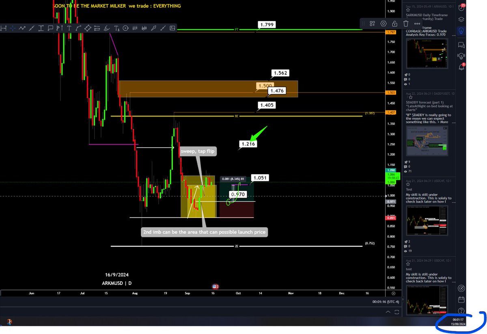Image resolution: width=487 pixels, height=334 pixels.
Task: Open price scale settings gear at axis corner
Action: pyautogui.click(x=393, y=293)
